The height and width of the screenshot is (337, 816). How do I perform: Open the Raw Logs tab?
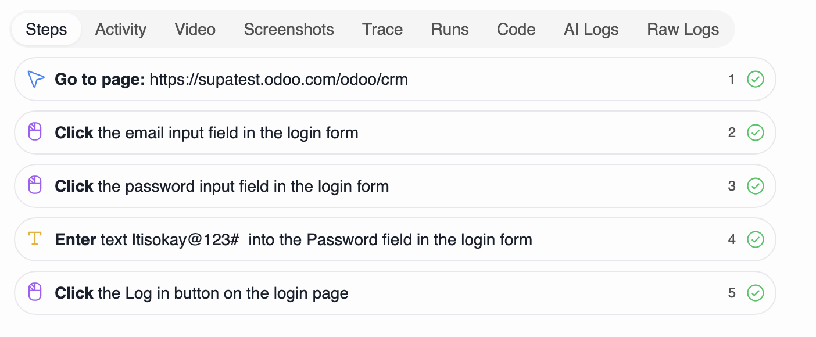pyautogui.click(x=683, y=29)
